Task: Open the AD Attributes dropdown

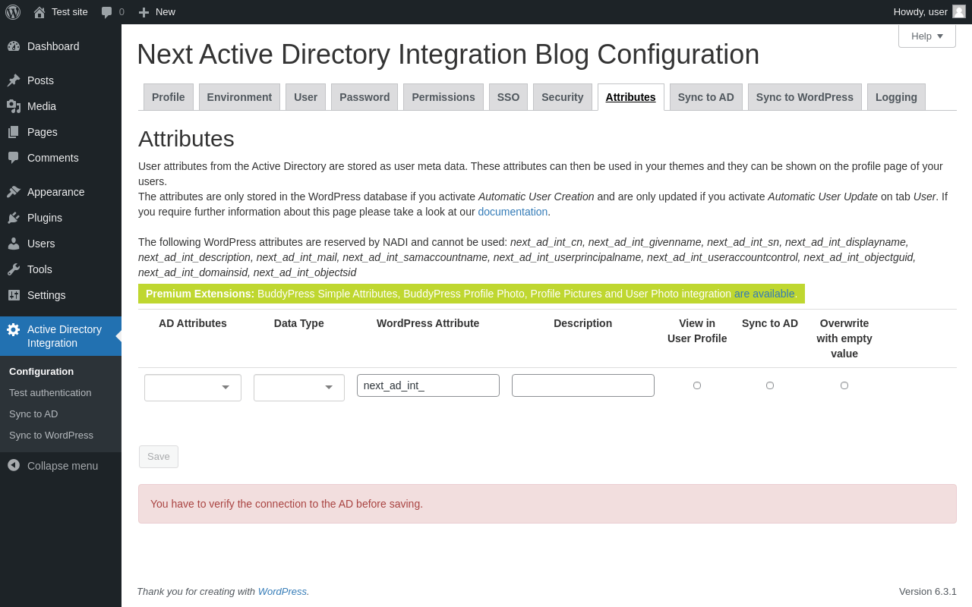Action: (193, 388)
